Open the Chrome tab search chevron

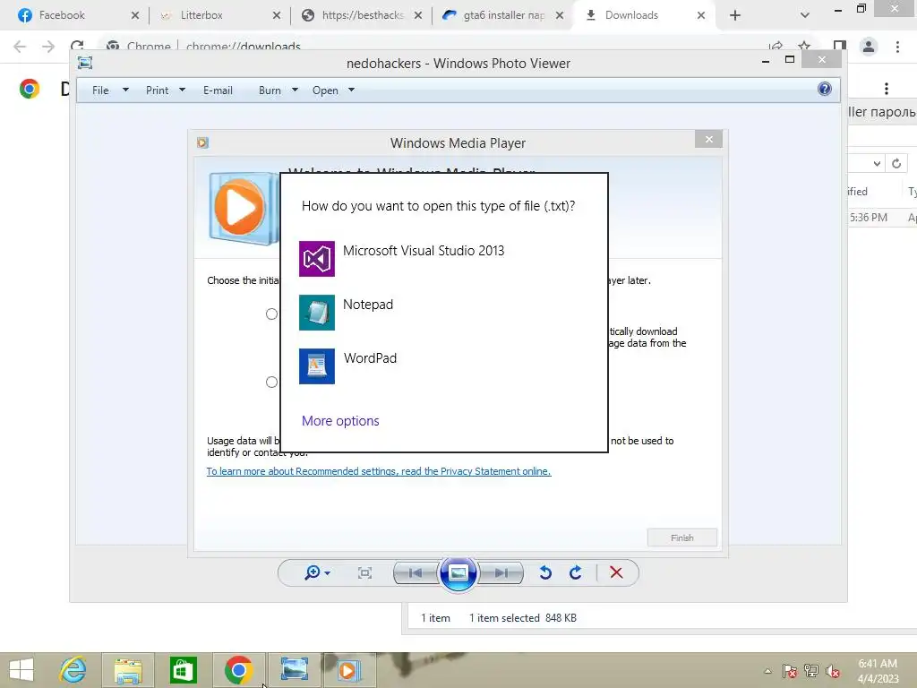[x=805, y=15]
